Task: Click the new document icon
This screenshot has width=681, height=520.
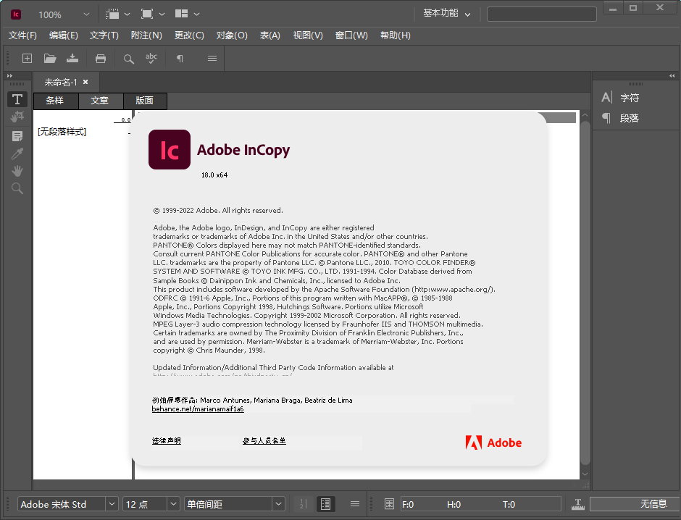Action: [27, 59]
